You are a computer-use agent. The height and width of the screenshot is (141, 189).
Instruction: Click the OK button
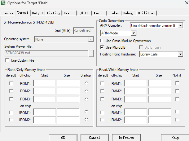click(63, 138)
